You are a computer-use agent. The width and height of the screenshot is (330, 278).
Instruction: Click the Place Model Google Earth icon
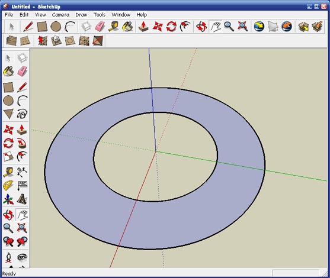(287, 27)
